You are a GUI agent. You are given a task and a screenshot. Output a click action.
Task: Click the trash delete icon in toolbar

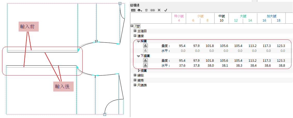click(146, 10)
